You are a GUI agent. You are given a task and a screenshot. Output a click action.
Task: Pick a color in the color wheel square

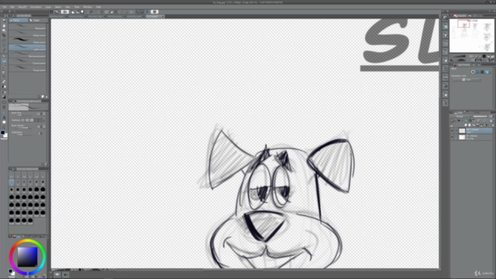pyautogui.click(x=27, y=257)
